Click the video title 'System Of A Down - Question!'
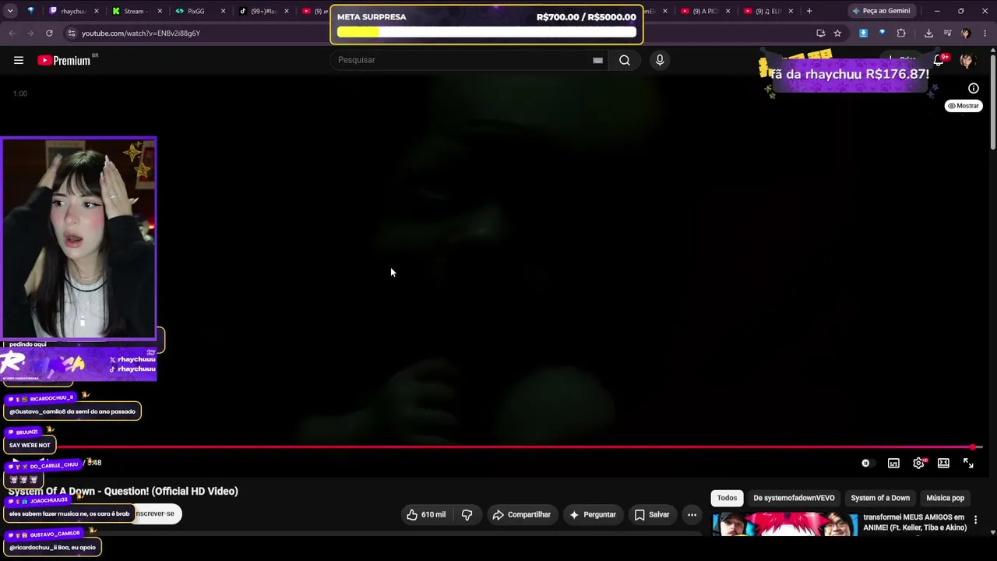 [x=123, y=491]
